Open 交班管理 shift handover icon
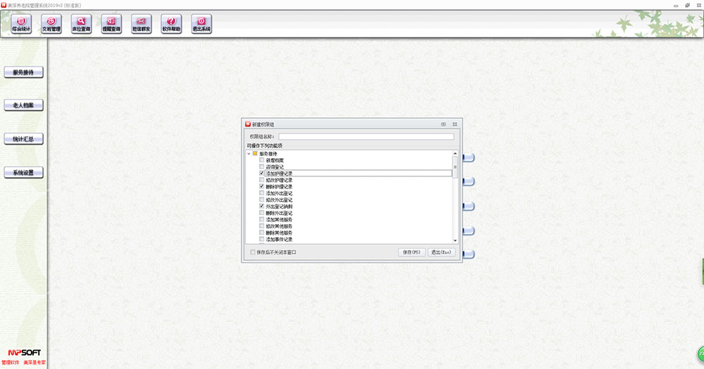704x369 pixels. pos(51,24)
